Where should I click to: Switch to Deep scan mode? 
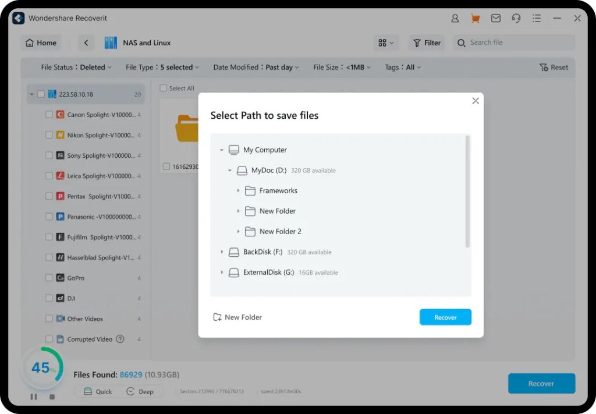pyautogui.click(x=140, y=391)
